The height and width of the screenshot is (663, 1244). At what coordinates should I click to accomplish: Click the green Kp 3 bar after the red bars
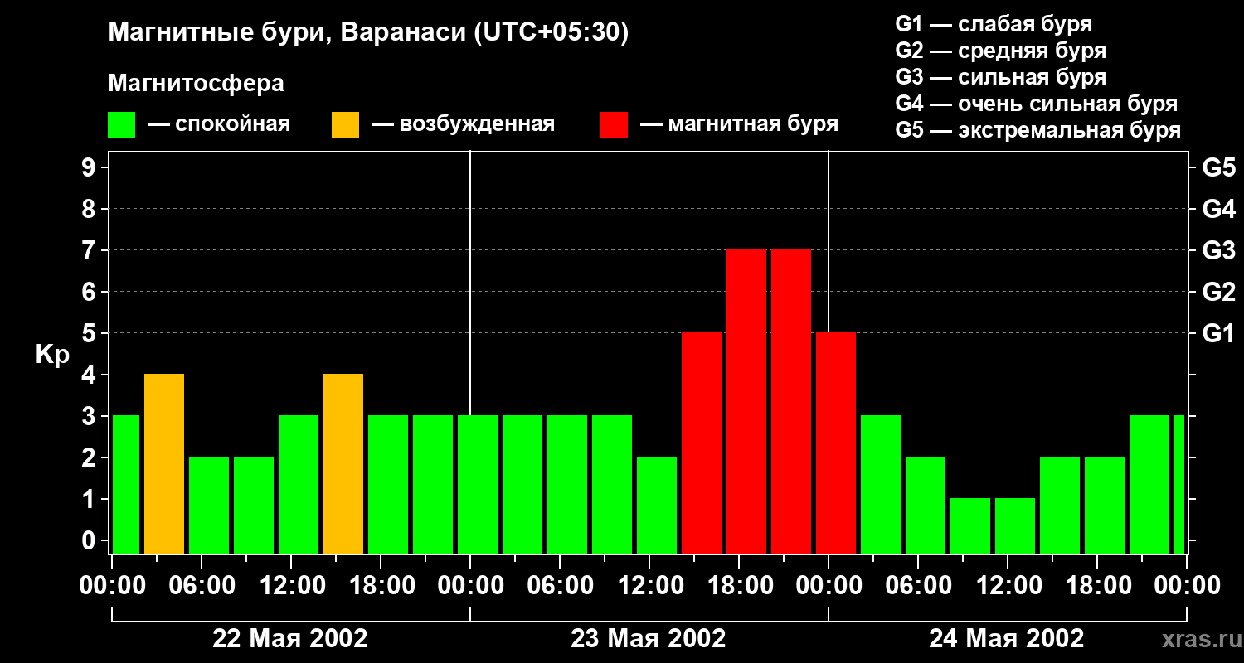881,485
